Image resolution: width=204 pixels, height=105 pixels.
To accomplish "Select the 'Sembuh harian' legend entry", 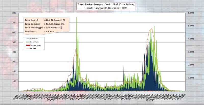I will point(33,42).
